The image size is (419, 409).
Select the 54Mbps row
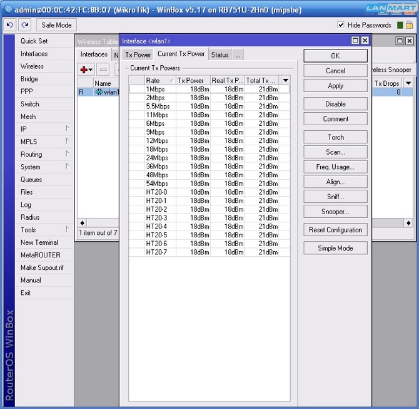click(x=209, y=184)
